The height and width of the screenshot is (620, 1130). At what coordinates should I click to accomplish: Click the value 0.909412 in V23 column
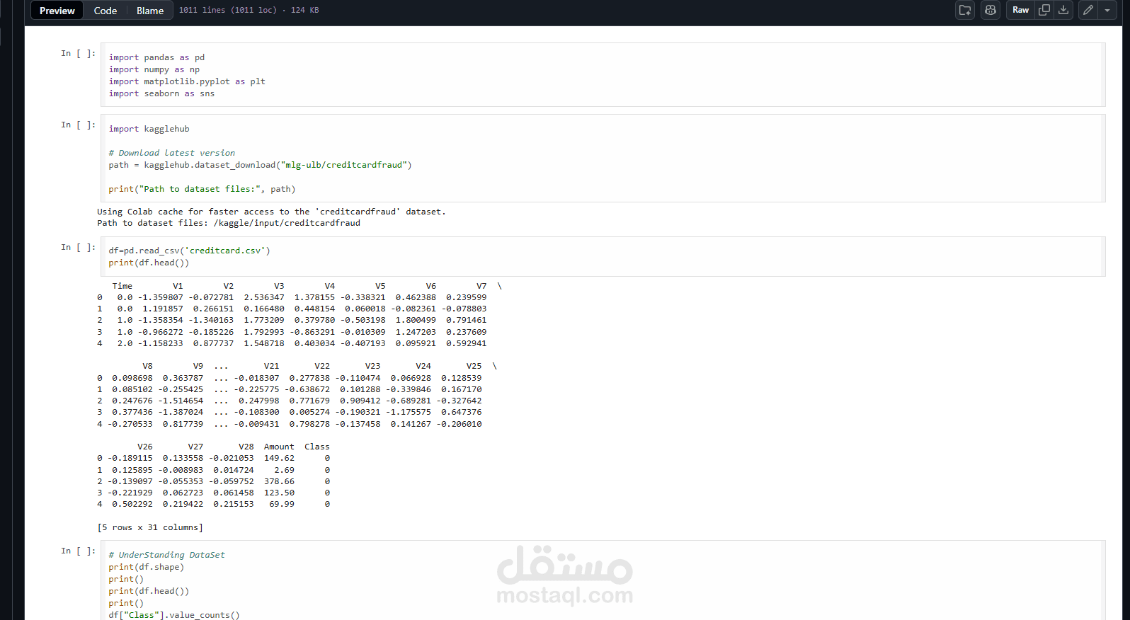coord(360,401)
